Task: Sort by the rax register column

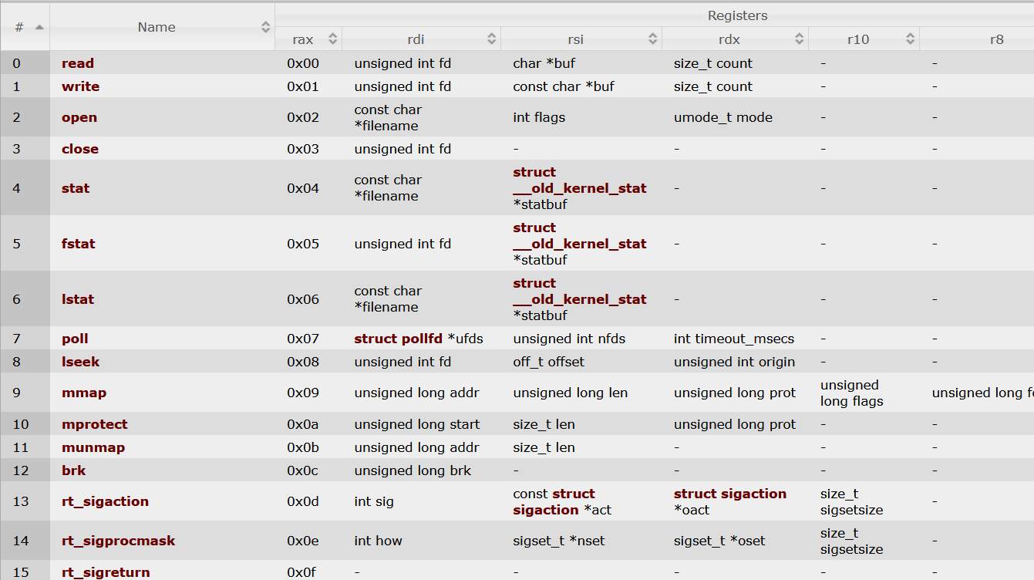Action: [x=308, y=39]
